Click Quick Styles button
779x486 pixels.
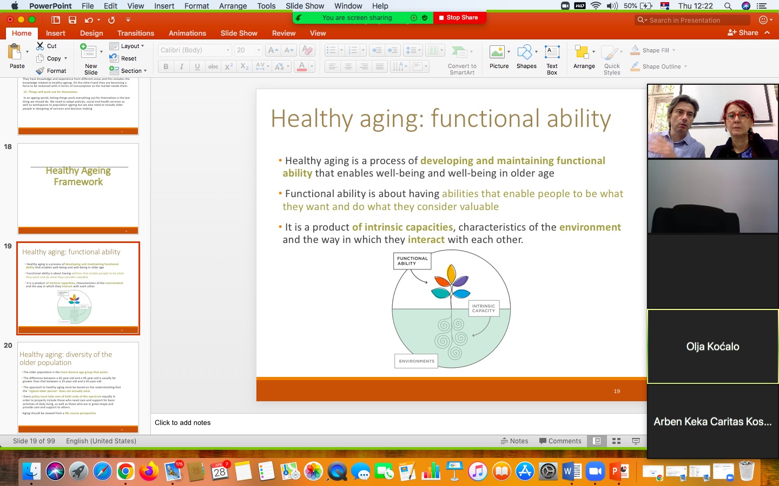612,59
